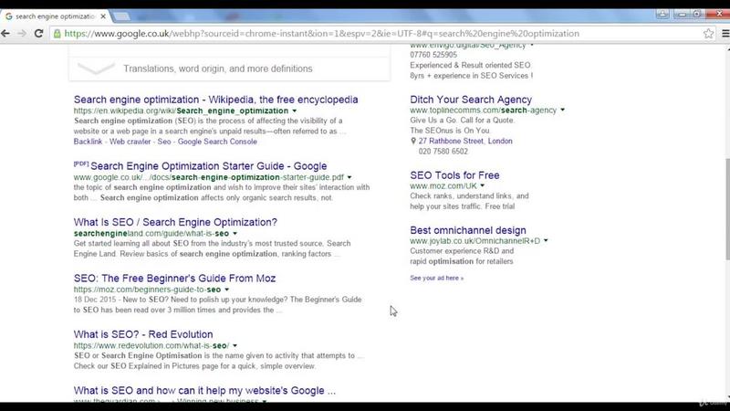Viewport: 730px width, 411px height.
Task: Expand Translations, word origin, and more definitions
Action: [230, 68]
